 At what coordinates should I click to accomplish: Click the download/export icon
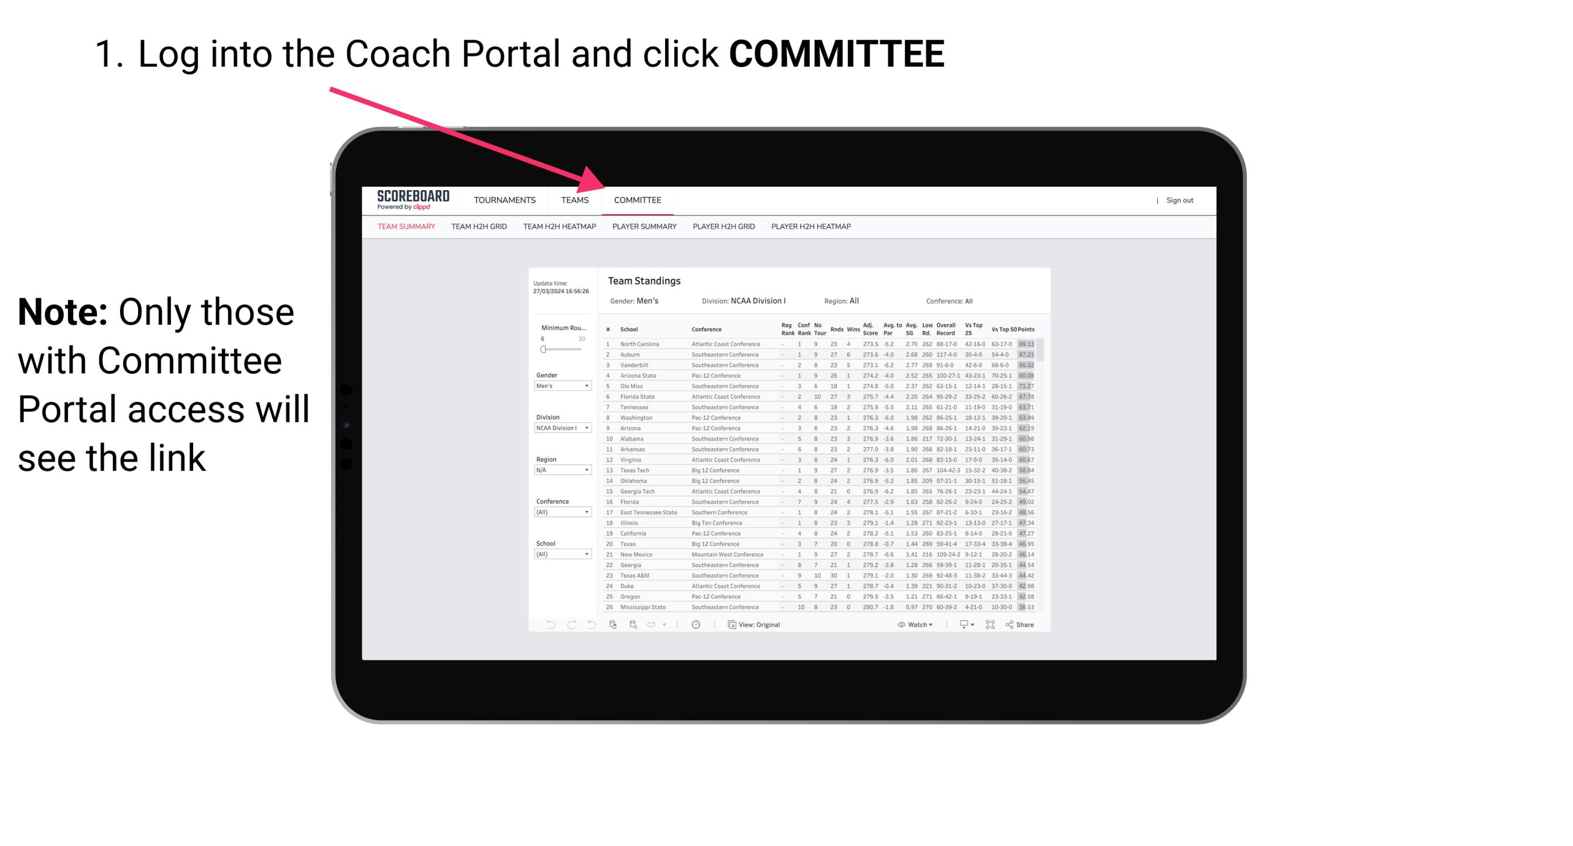[x=960, y=625]
